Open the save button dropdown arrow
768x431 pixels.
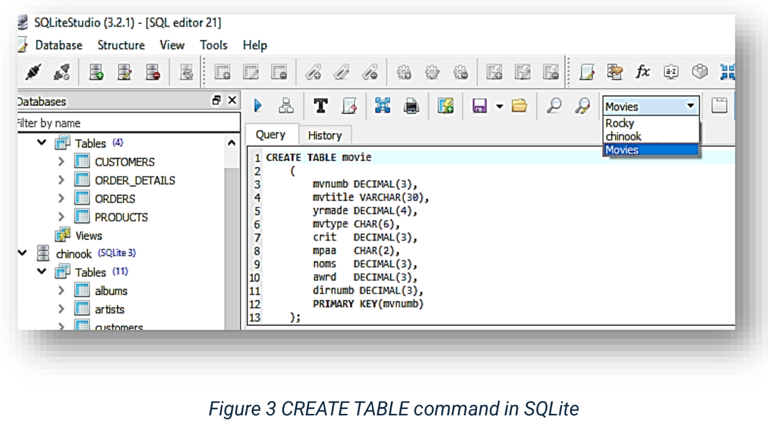[499, 106]
